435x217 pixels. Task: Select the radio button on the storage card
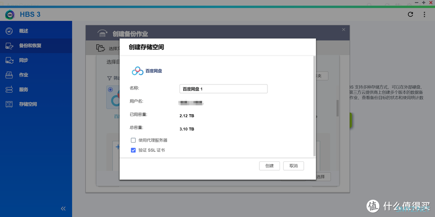coord(111,89)
